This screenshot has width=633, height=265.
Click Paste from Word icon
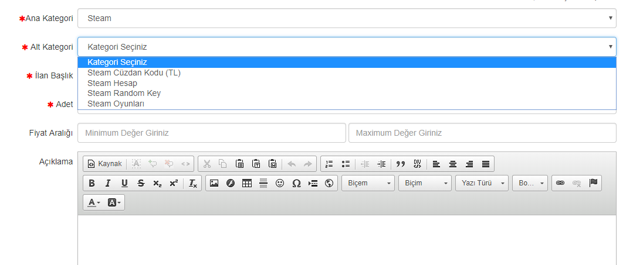coord(272,164)
